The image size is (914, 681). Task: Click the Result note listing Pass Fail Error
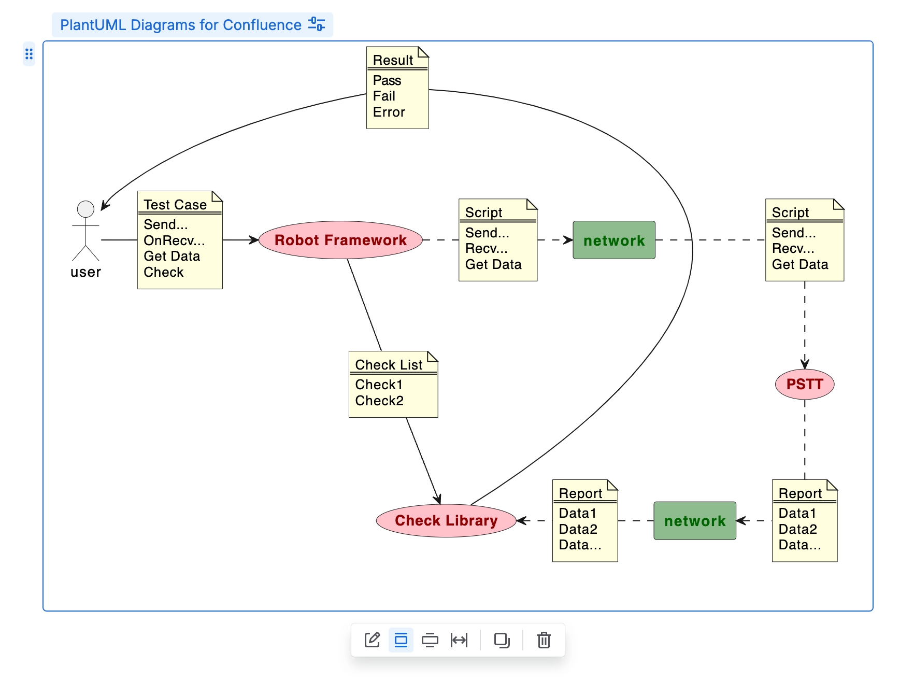click(397, 87)
